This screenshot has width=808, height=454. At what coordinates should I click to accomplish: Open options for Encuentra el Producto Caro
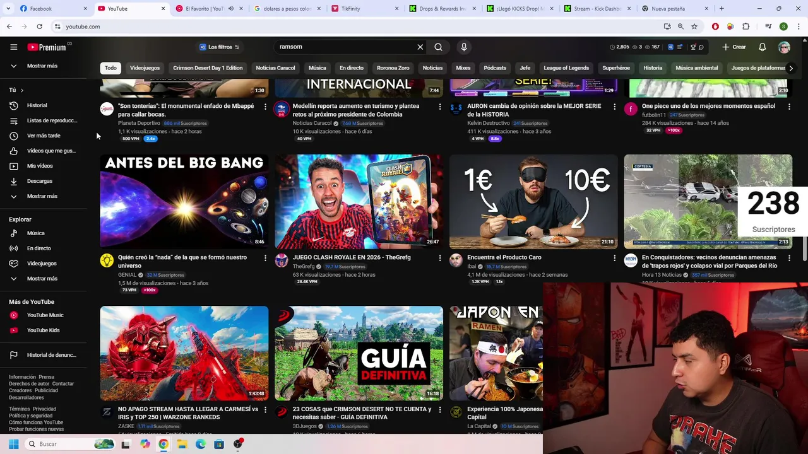pyautogui.click(x=614, y=258)
